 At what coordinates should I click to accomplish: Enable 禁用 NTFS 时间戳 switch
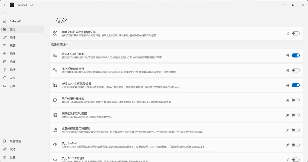point(295,160)
